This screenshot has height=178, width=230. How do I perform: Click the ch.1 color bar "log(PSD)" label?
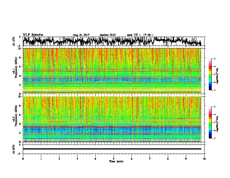[218, 76]
